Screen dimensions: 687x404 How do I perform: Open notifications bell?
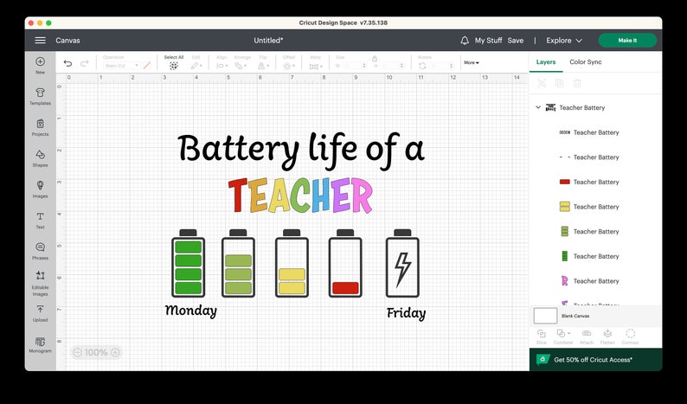pyautogui.click(x=465, y=41)
